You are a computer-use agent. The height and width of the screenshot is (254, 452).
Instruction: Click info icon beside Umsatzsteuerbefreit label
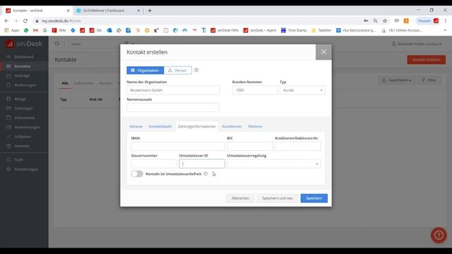pos(206,174)
